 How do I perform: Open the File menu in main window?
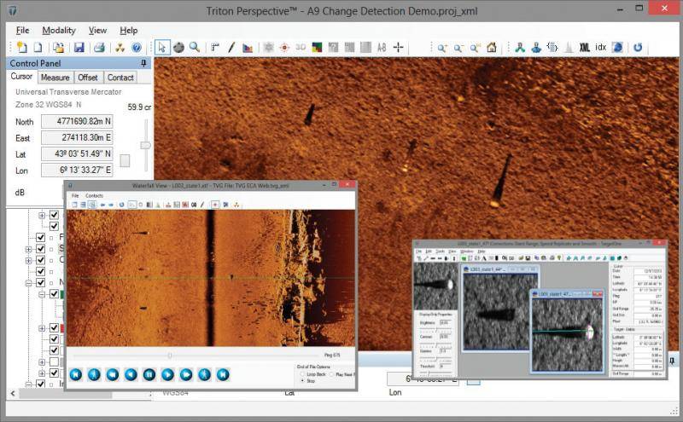coord(22,31)
